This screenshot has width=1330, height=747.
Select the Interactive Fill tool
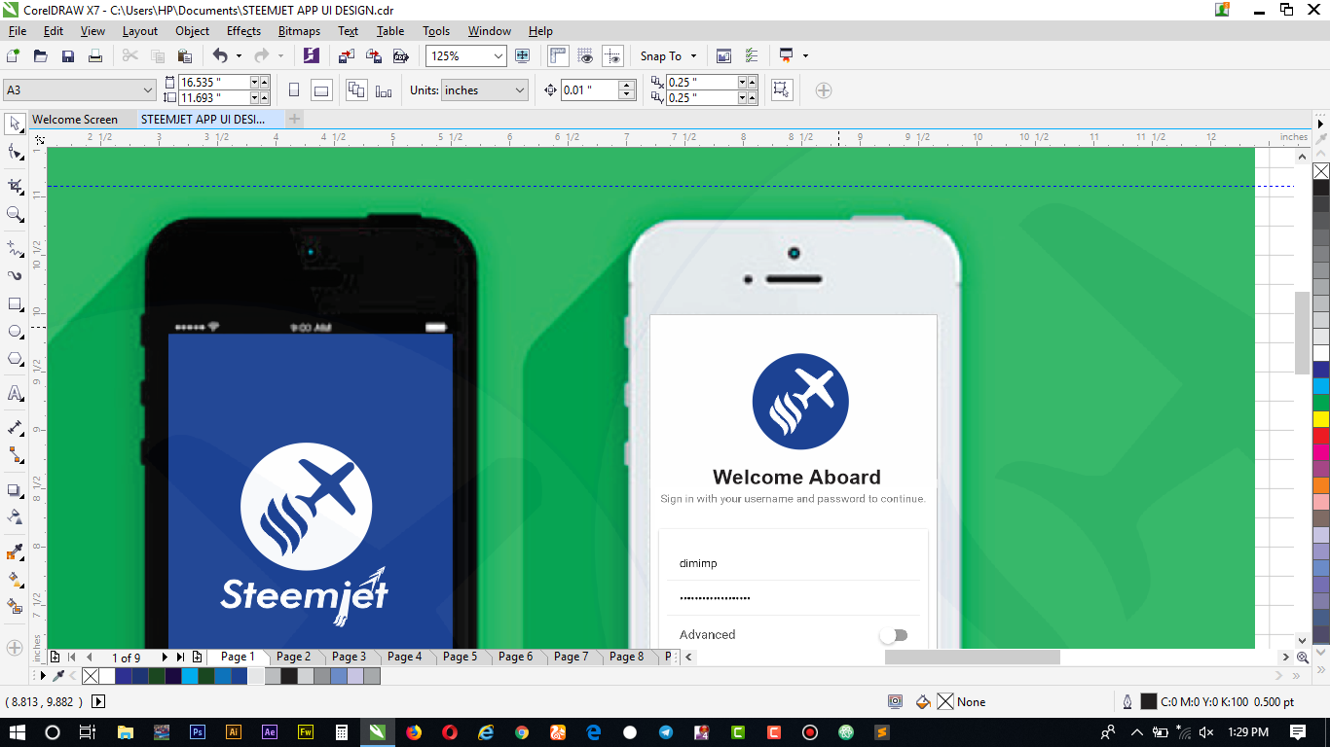click(15, 580)
